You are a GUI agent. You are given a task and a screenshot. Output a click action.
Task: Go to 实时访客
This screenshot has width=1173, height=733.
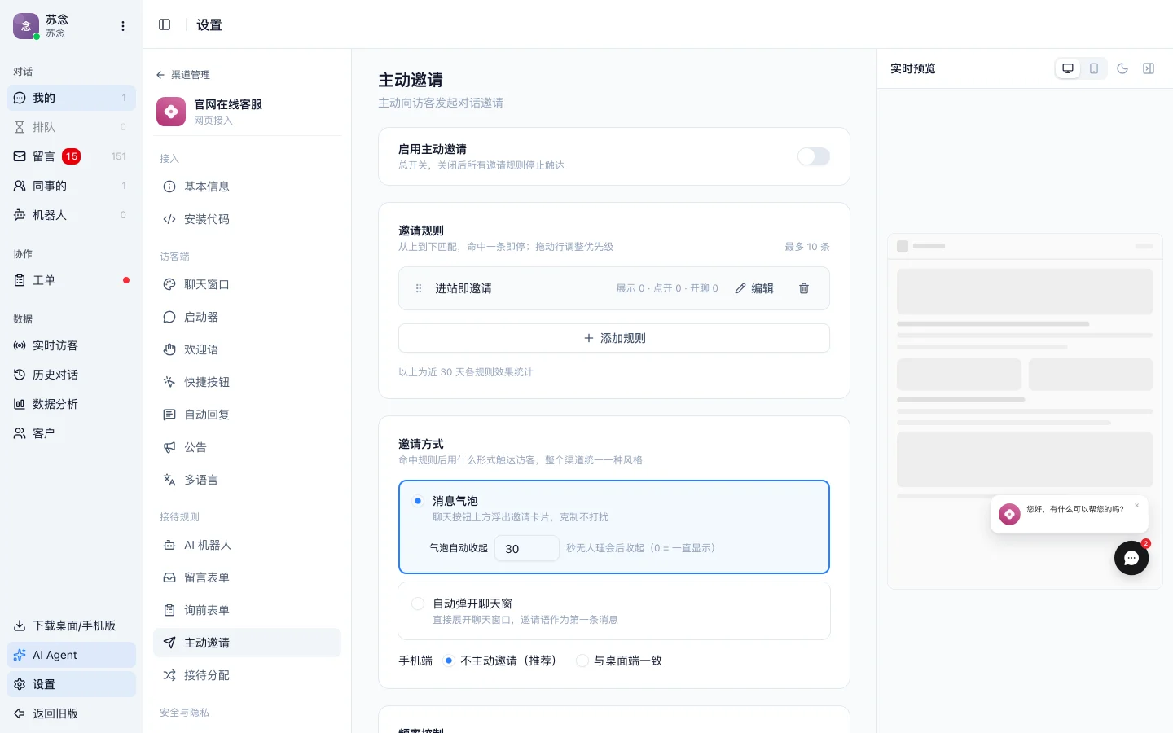pyautogui.click(x=71, y=345)
